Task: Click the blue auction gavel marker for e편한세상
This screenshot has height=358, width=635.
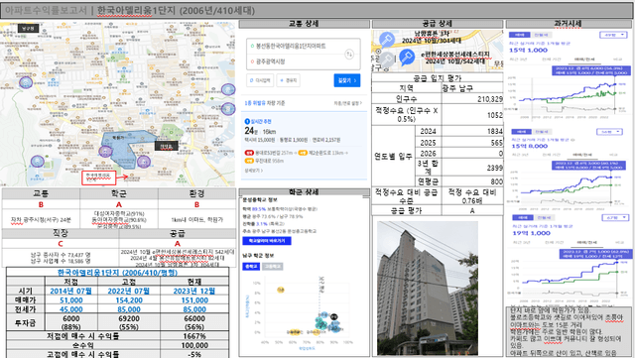Action: pos(407,57)
